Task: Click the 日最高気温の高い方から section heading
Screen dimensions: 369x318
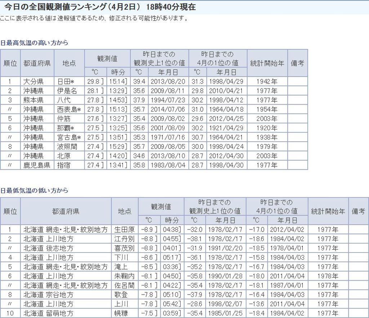Action: coord(34,43)
